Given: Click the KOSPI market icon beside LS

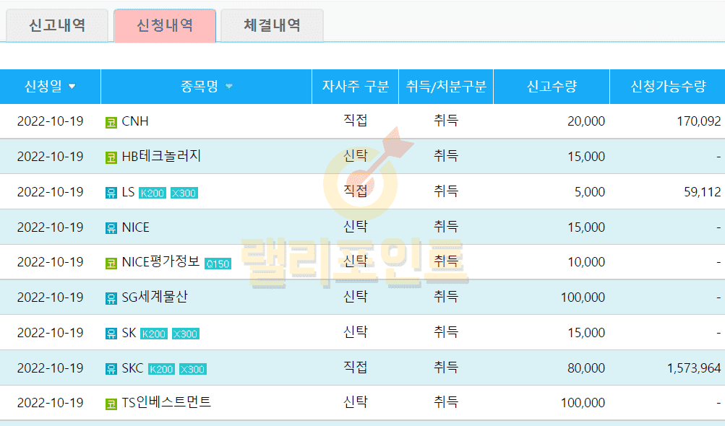Looking at the screenshot, I should [111, 193].
